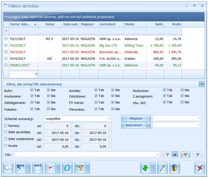Viewport: 208px width, 178px height.
Task: Sort by Brutto column header
Action: [x=173, y=24]
